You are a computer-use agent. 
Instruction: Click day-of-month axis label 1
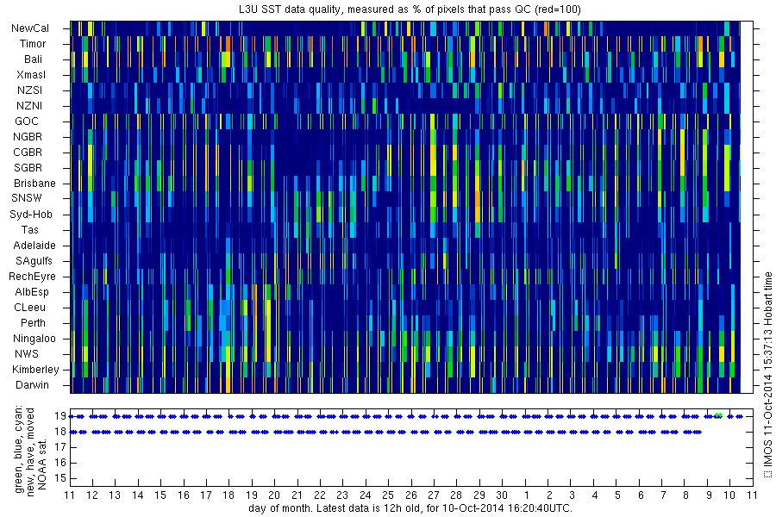pos(527,495)
